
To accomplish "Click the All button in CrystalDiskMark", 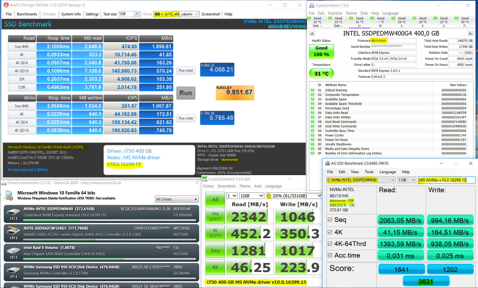I will tap(215, 199).
